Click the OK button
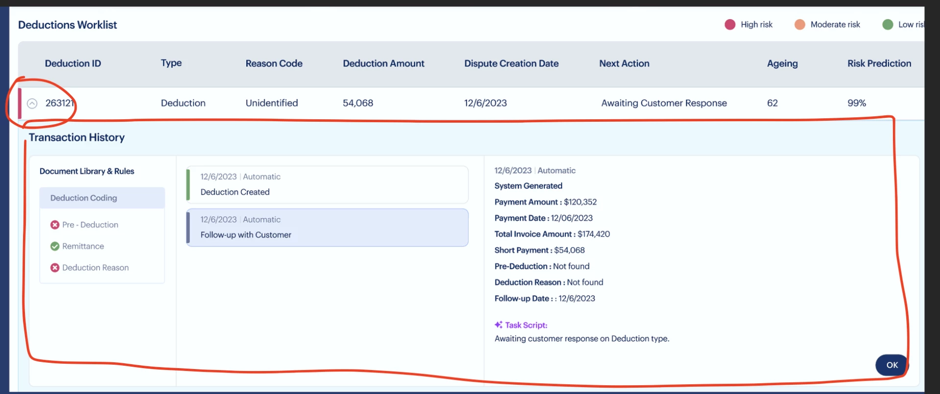This screenshot has width=940, height=394. 892,365
